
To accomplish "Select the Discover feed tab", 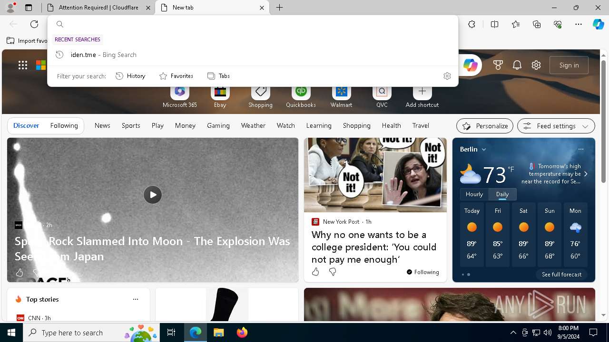I will (26, 125).
